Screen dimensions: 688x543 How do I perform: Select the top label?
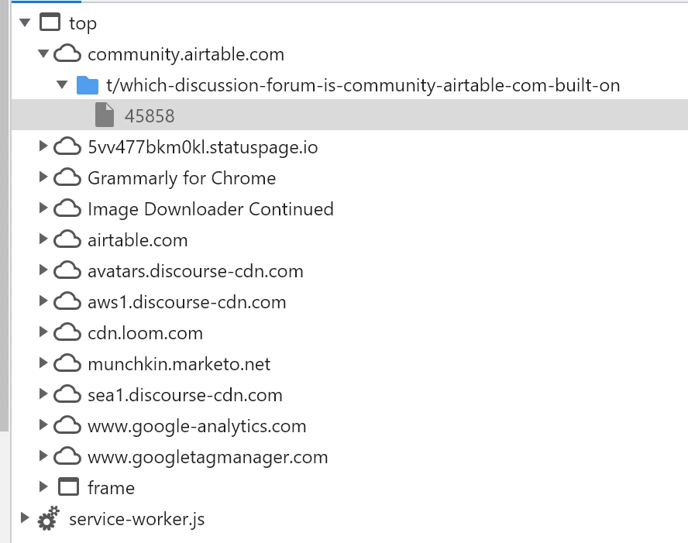tap(82, 24)
